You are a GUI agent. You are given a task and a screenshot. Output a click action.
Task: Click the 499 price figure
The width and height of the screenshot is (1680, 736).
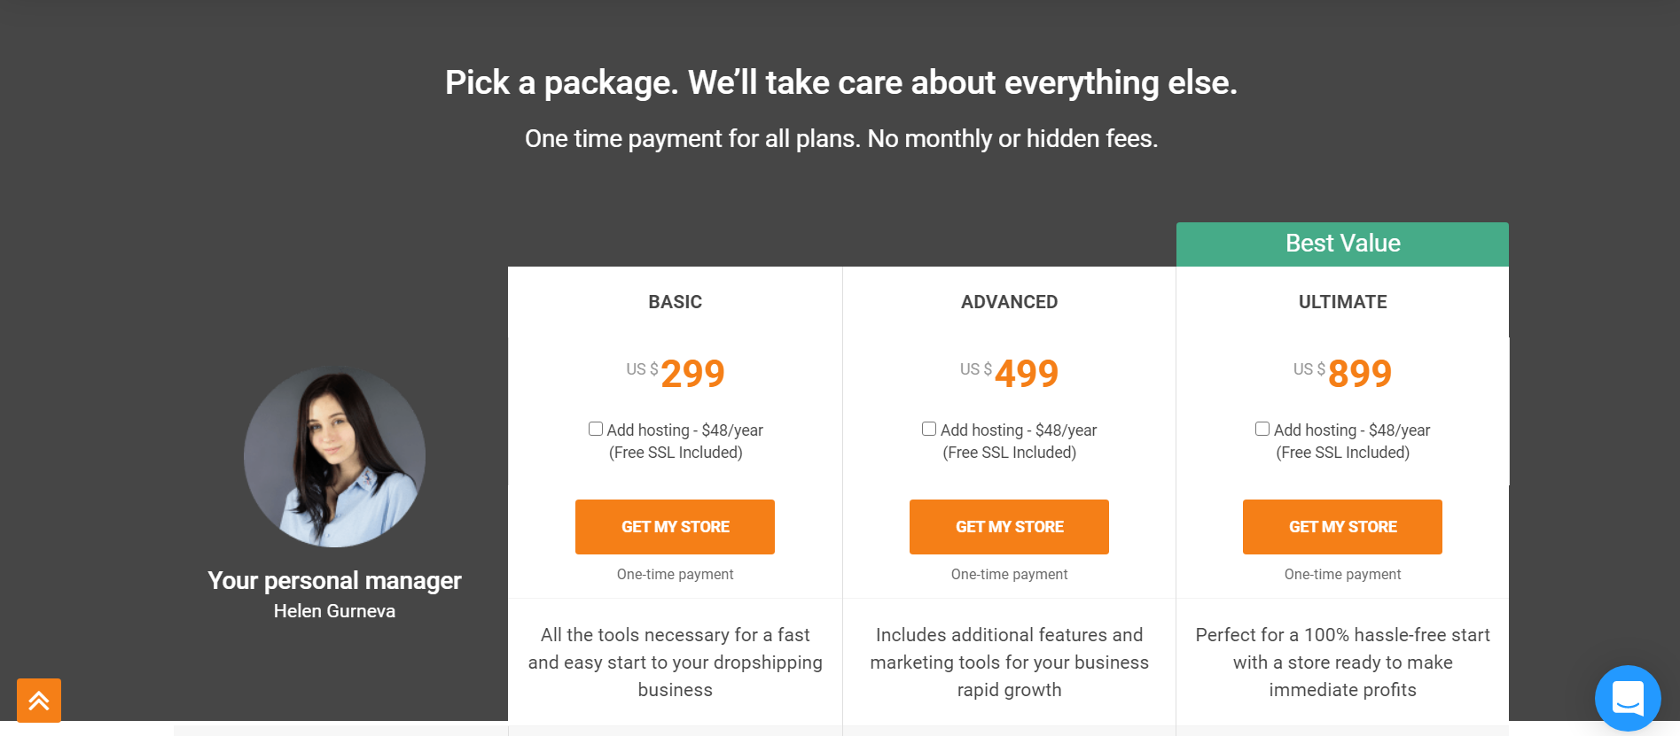coord(1027,374)
